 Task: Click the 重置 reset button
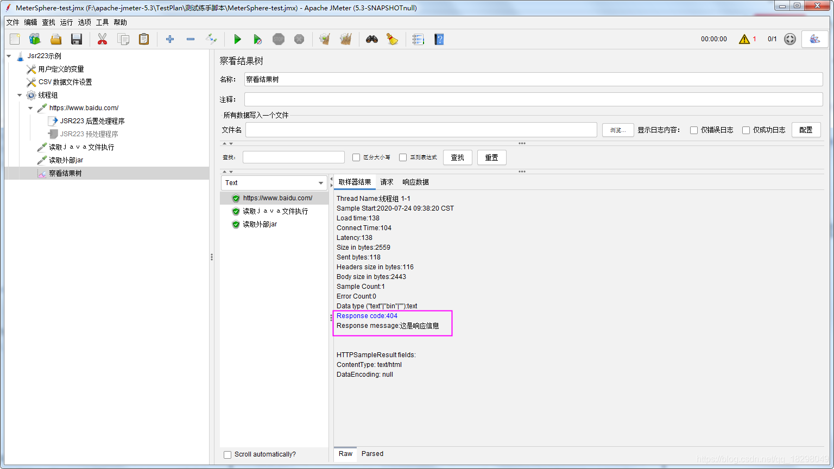click(492, 157)
